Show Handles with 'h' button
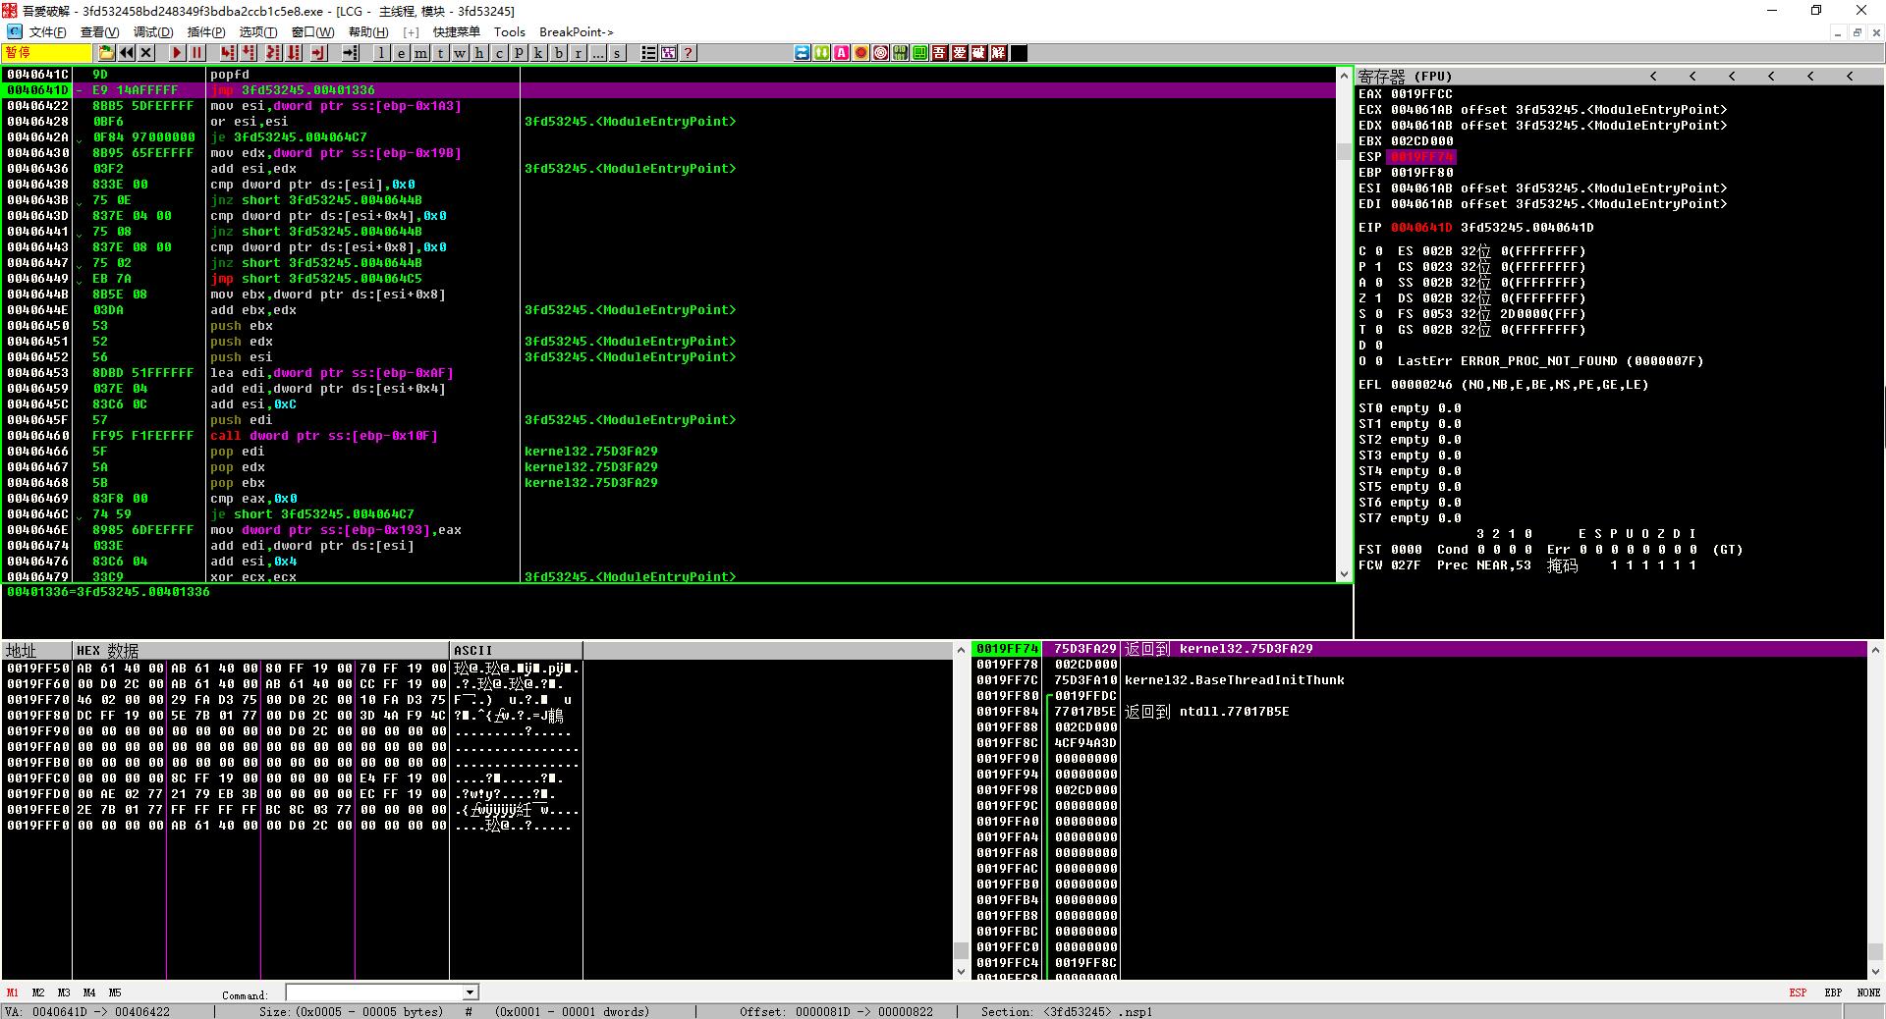The width and height of the screenshot is (1886, 1019). click(x=479, y=53)
